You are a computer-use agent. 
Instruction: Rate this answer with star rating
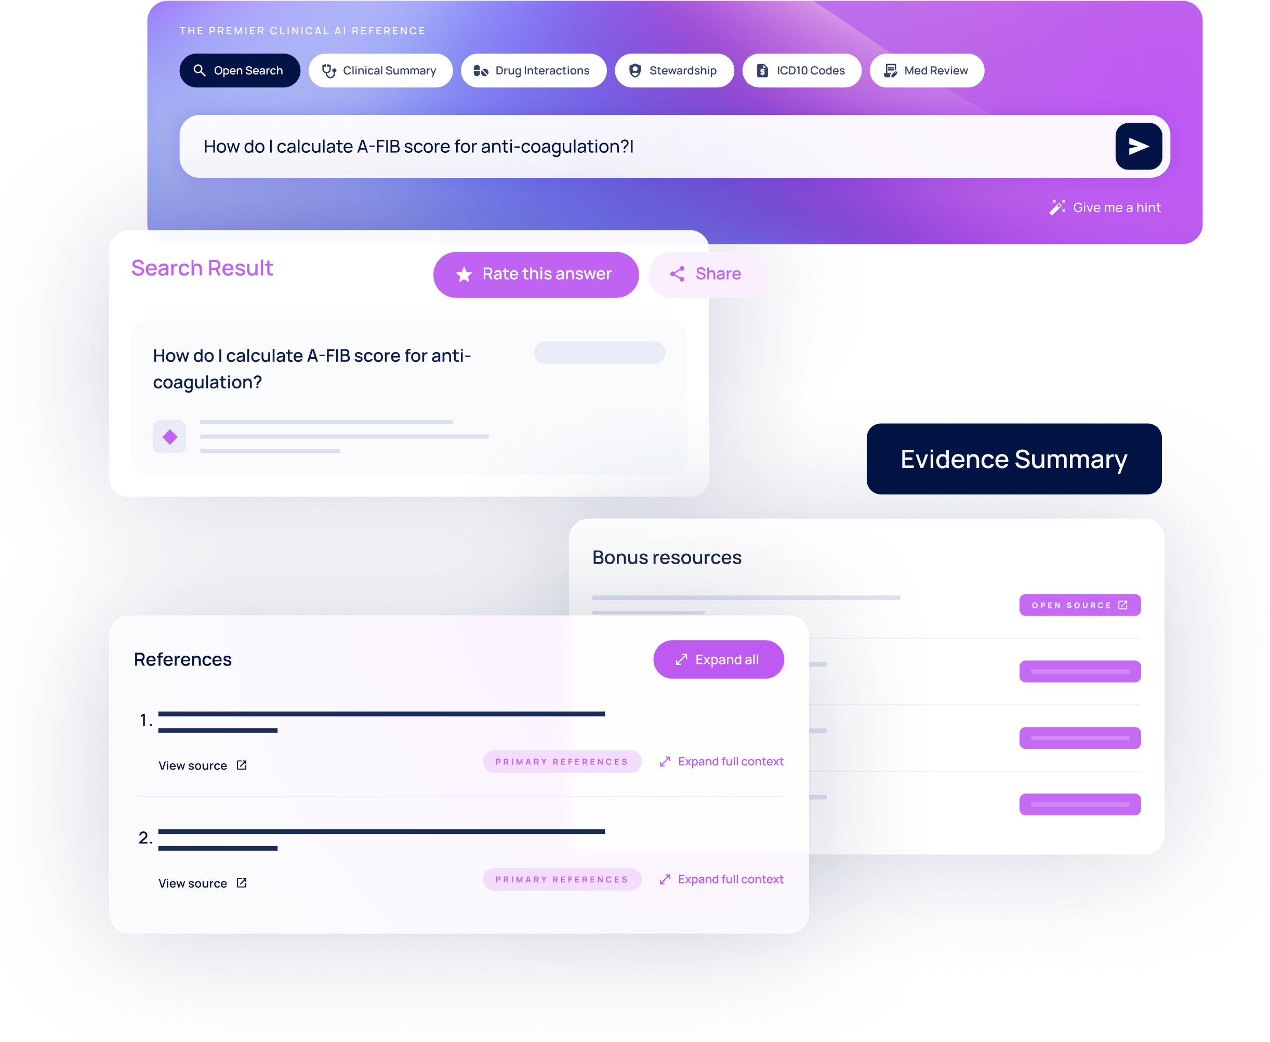click(x=536, y=272)
